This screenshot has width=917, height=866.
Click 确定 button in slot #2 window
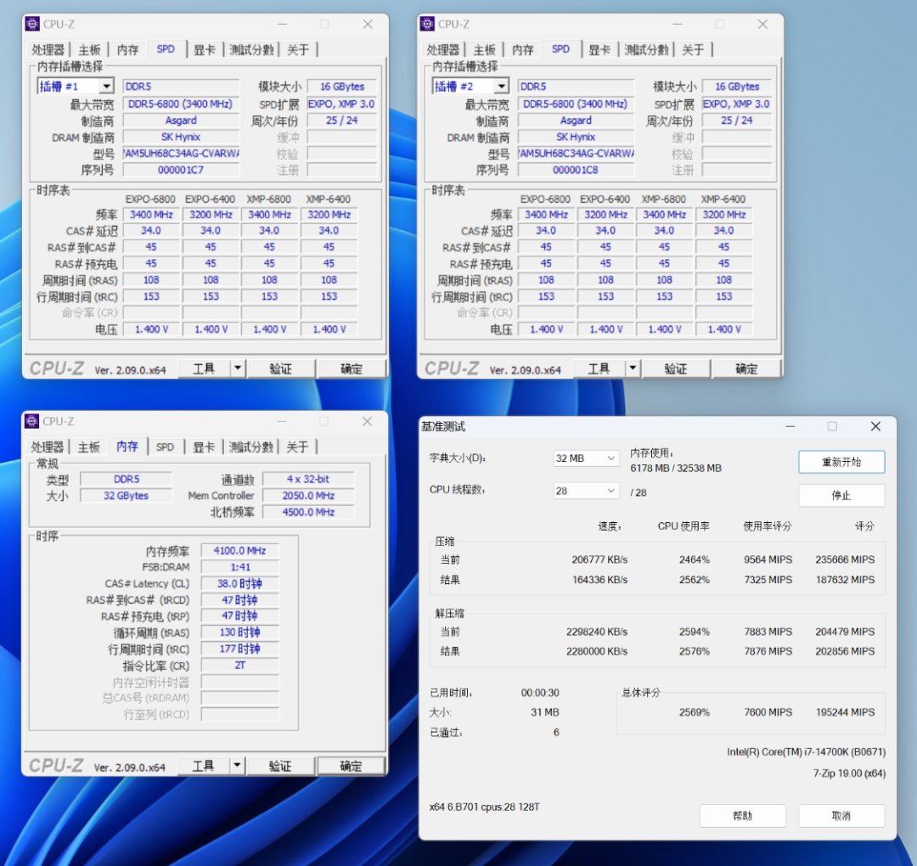(746, 368)
